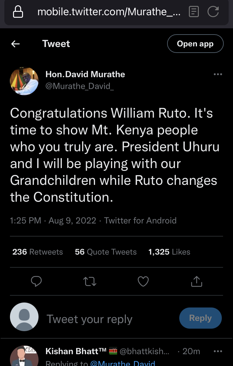
Task: Tap the back arrow icon
Action: (16, 44)
